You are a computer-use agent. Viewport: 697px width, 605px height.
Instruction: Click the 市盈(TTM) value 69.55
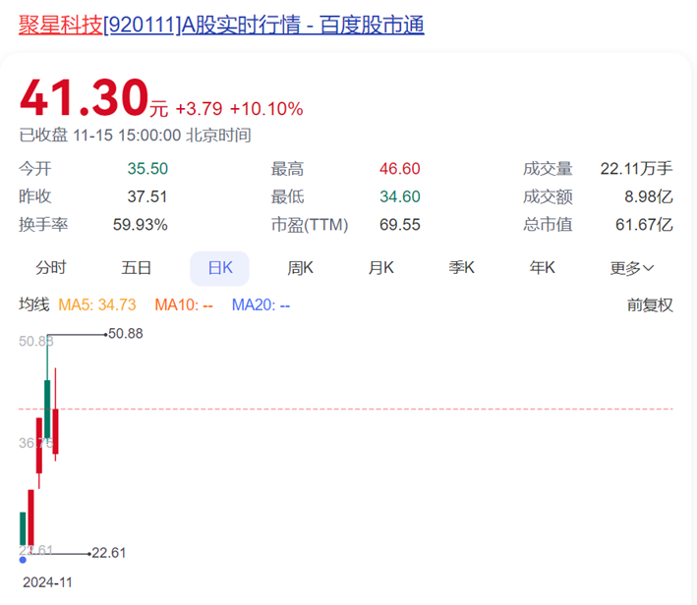tap(399, 225)
